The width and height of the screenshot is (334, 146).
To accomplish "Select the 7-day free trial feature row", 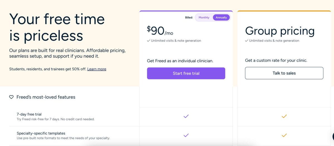I will tap(74, 117).
